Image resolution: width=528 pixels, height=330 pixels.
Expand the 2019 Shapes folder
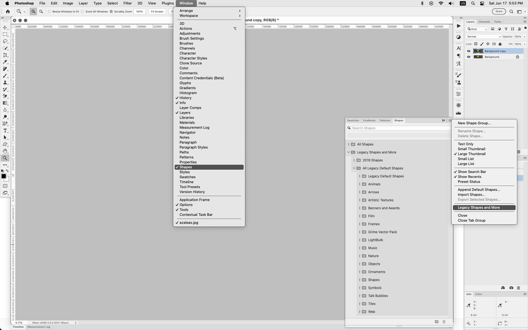[x=354, y=160]
